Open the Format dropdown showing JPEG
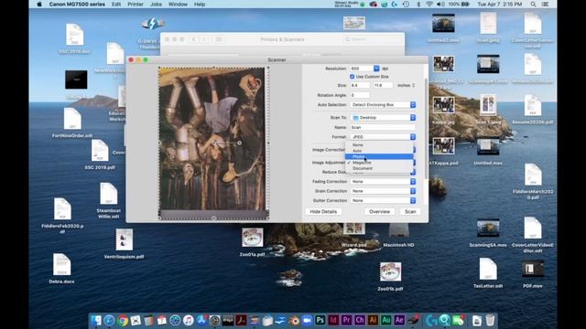This screenshot has width=586, height=329. 383,137
